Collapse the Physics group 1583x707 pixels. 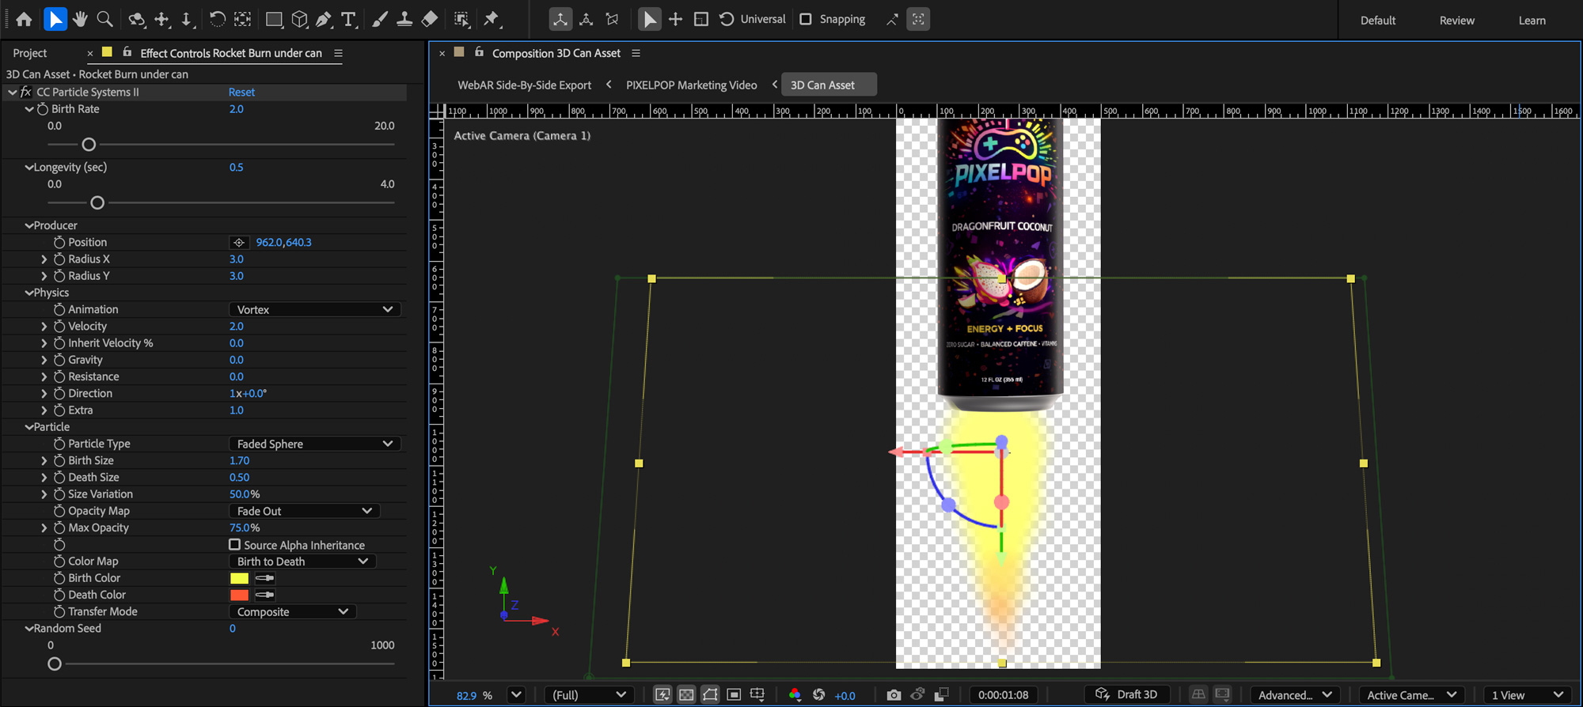[29, 293]
